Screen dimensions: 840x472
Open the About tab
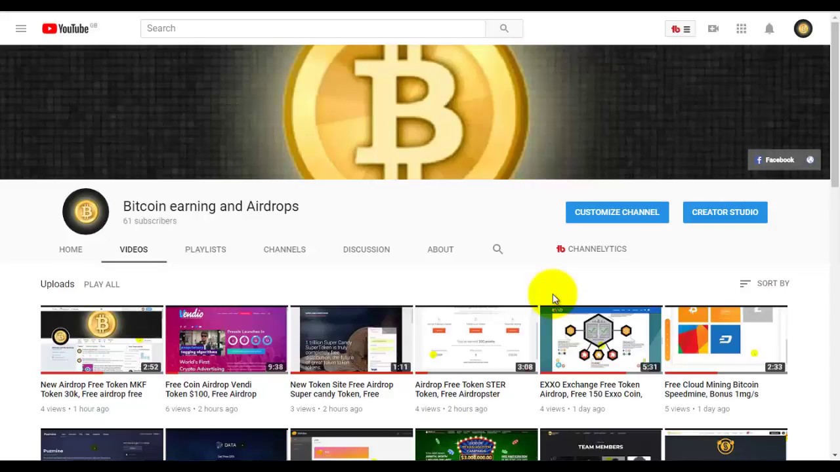pyautogui.click(x=440, y=249)
